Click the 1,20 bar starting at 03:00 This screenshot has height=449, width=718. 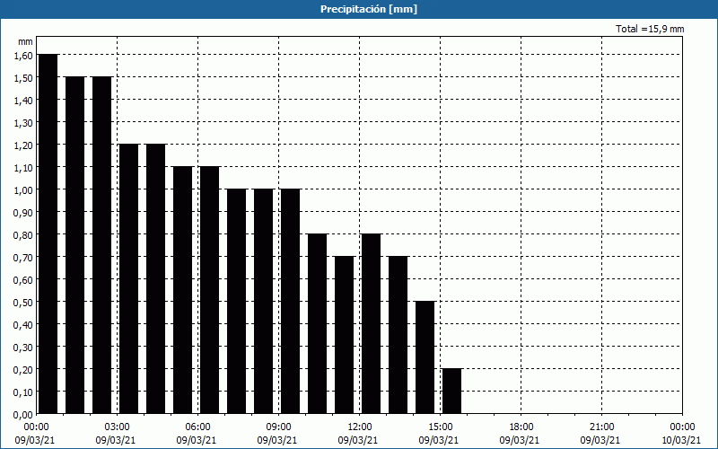[x=128, y=278]
